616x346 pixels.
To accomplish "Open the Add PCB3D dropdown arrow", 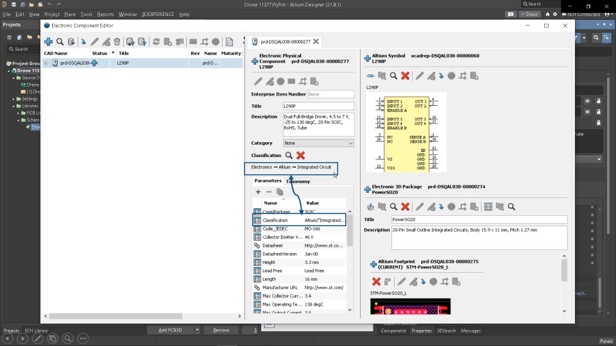I will 197,330.
